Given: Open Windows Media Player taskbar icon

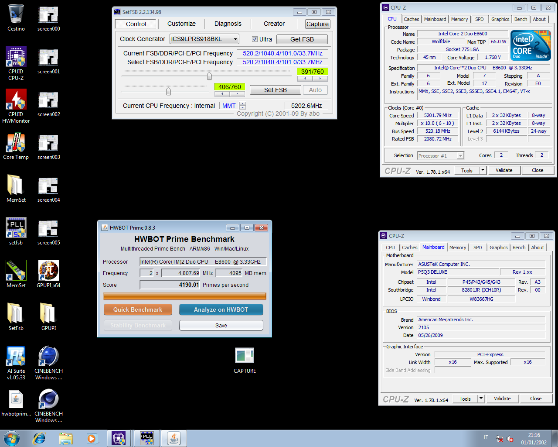Looking at the screenshot, I should pos(92,438).
